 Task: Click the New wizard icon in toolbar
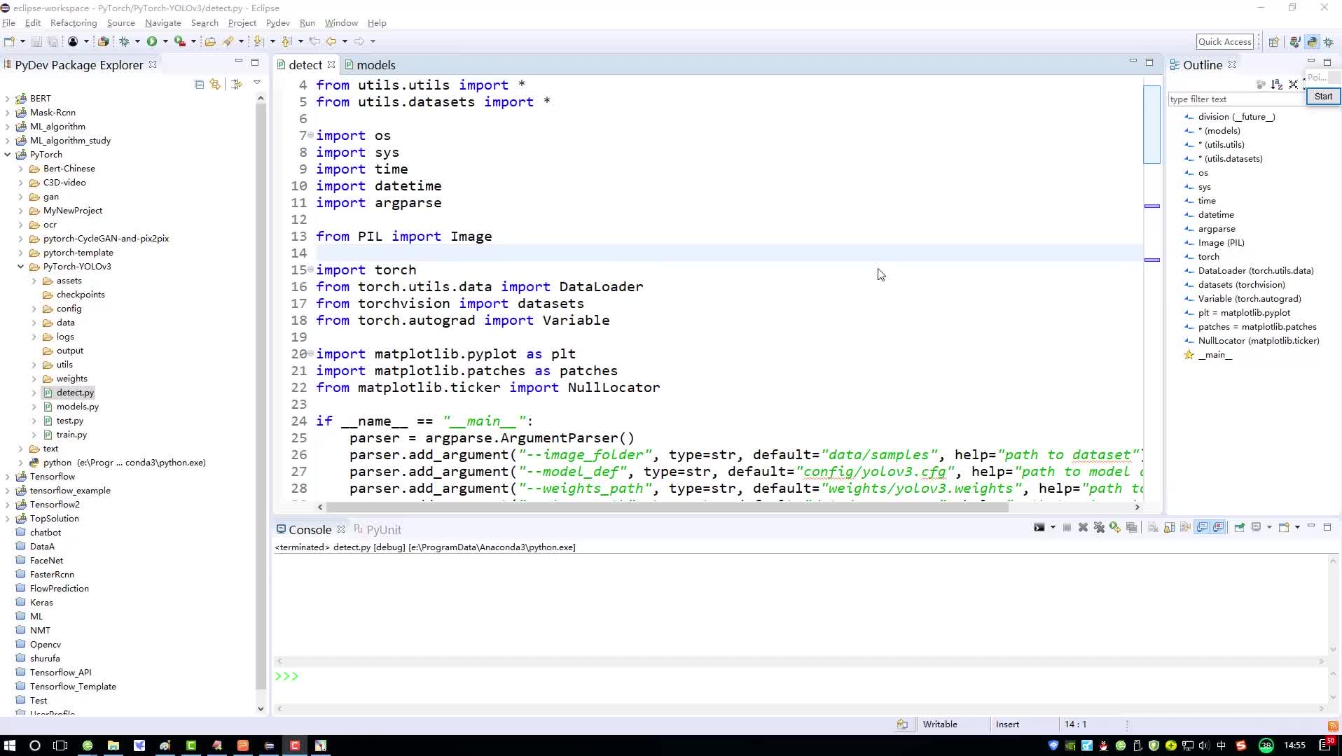pos(9,41)
